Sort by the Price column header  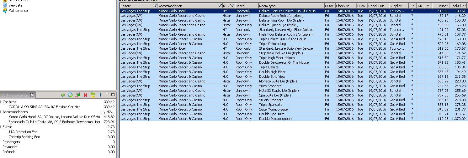pos(441,6)
